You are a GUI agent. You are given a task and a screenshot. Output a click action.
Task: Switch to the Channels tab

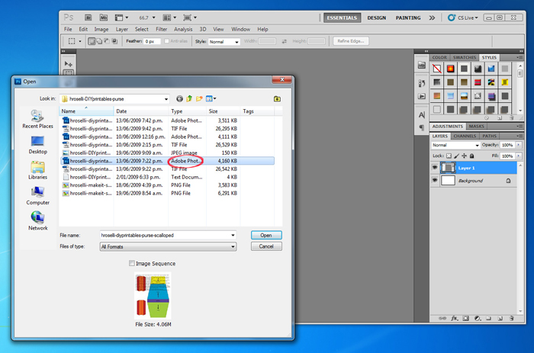tap(465, 136)
